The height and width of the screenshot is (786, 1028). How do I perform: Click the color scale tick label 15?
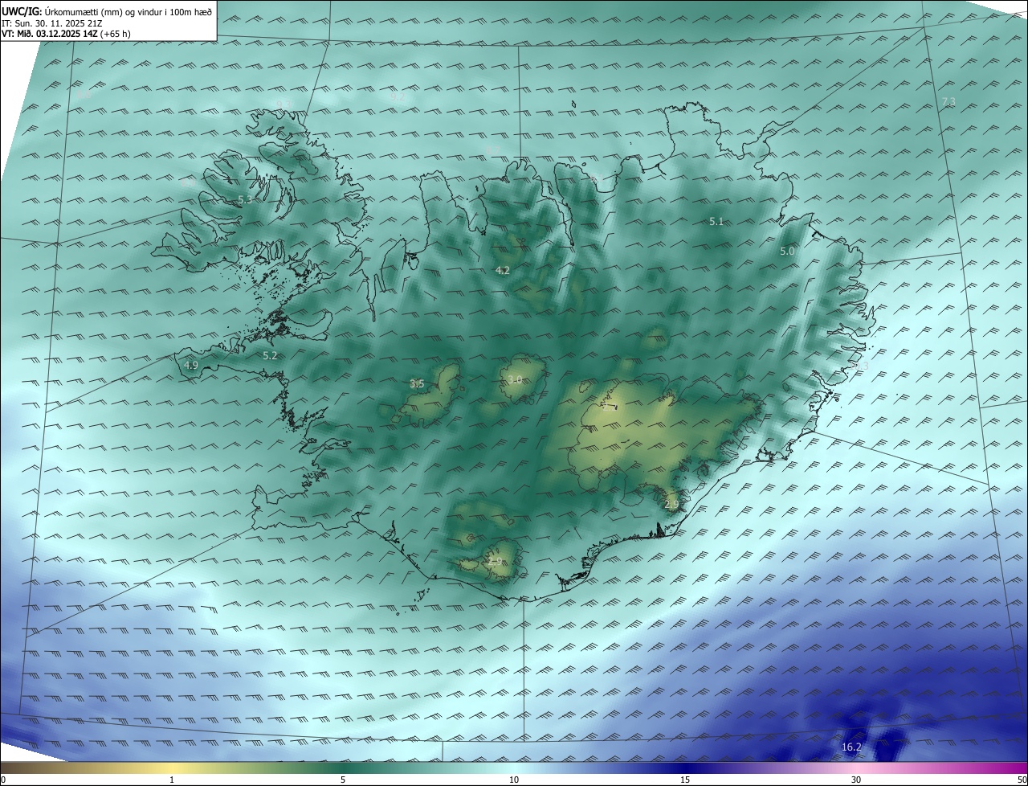(x=685, y=780)
